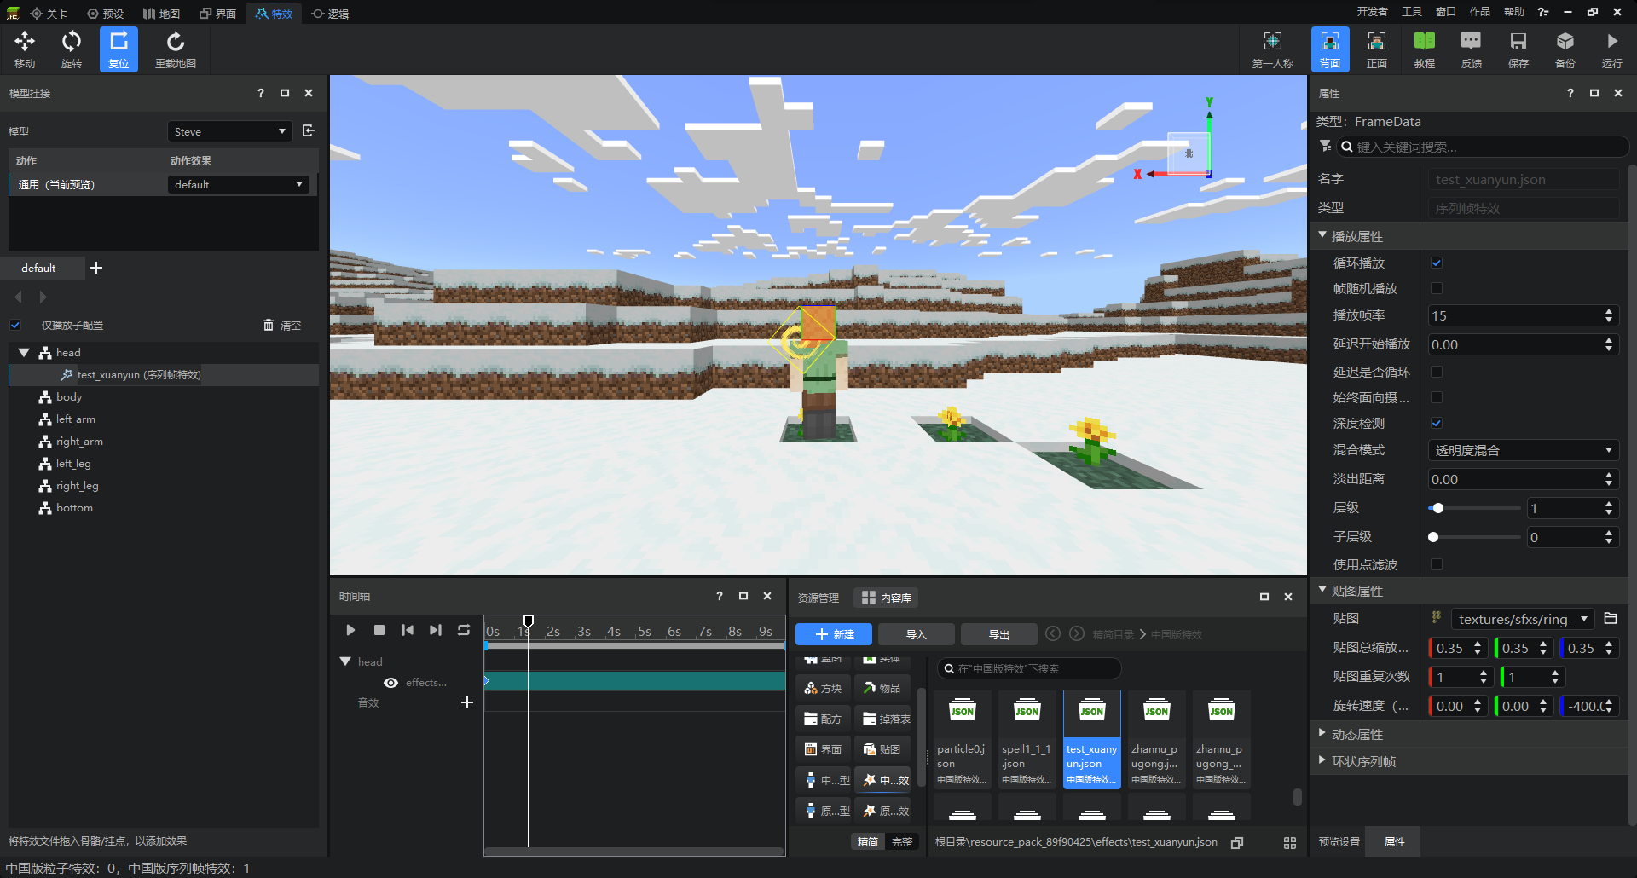Screen dimensions: 1637x878
Task: Enable 延迟是否循环 checkbox
Action: pos(1437,372)
